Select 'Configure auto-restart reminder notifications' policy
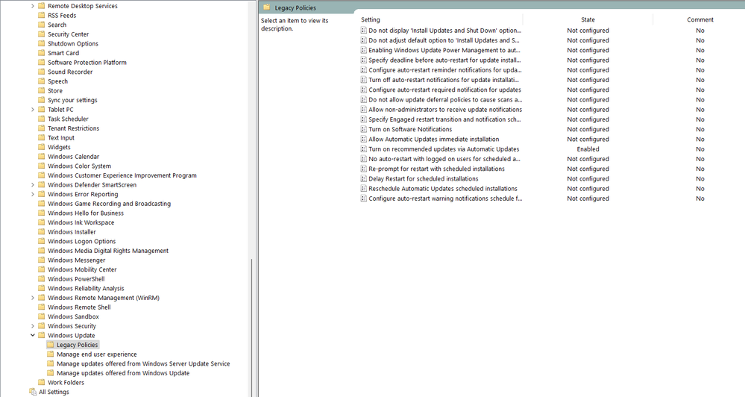This screenshot has height=397, width=745. 444,70
